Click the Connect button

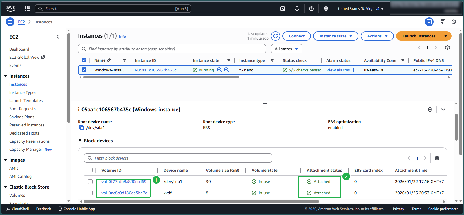tap(297, 36)
